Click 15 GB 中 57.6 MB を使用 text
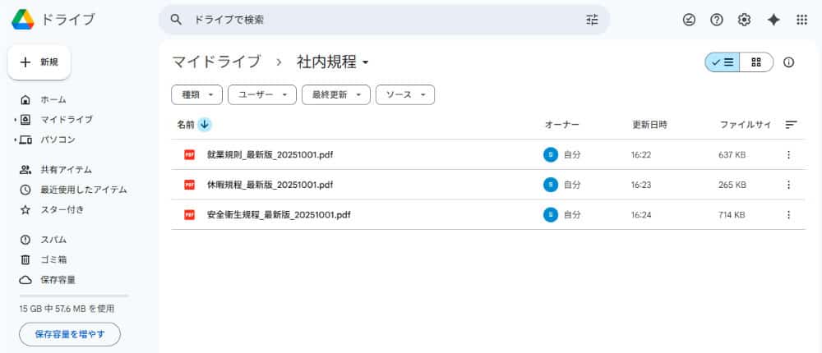The width and height of the screenshot is (822, 353). pyautogui.click(x=67, y=309)
